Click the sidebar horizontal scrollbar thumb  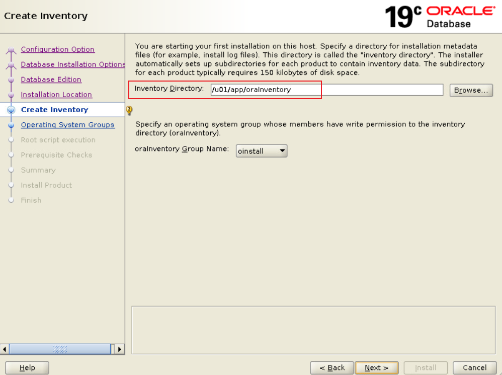click(60, 349)
